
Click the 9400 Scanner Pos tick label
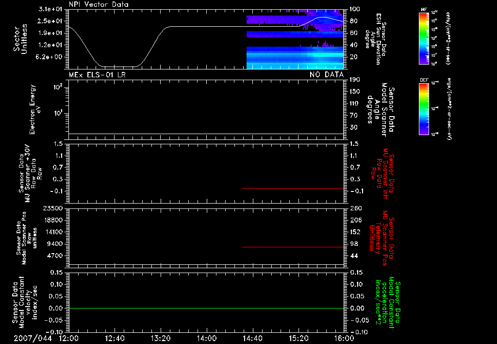click(54, 244)
